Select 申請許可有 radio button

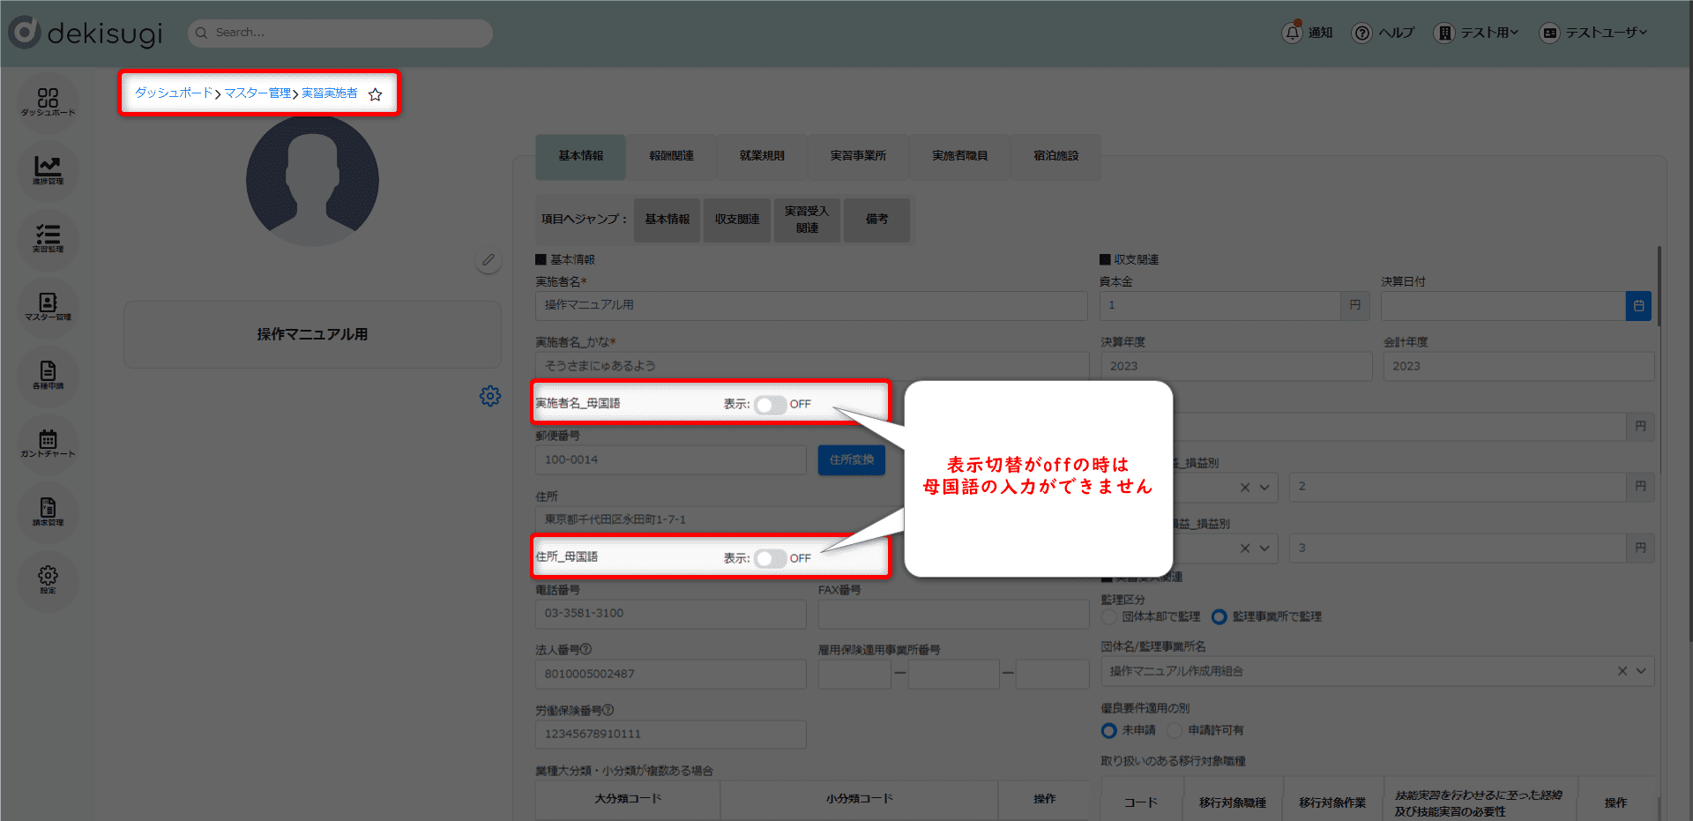[1175, 731]
